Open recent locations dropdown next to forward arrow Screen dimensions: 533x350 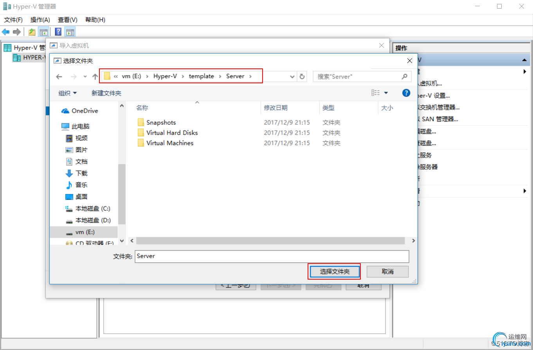[x=85, y=77]
